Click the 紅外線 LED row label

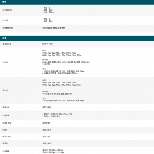pos(7,10)
